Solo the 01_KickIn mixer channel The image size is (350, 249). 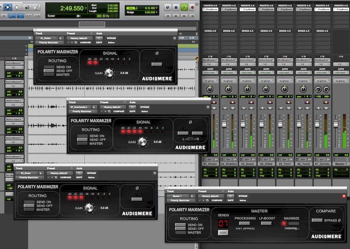click(x=207, y=108)
